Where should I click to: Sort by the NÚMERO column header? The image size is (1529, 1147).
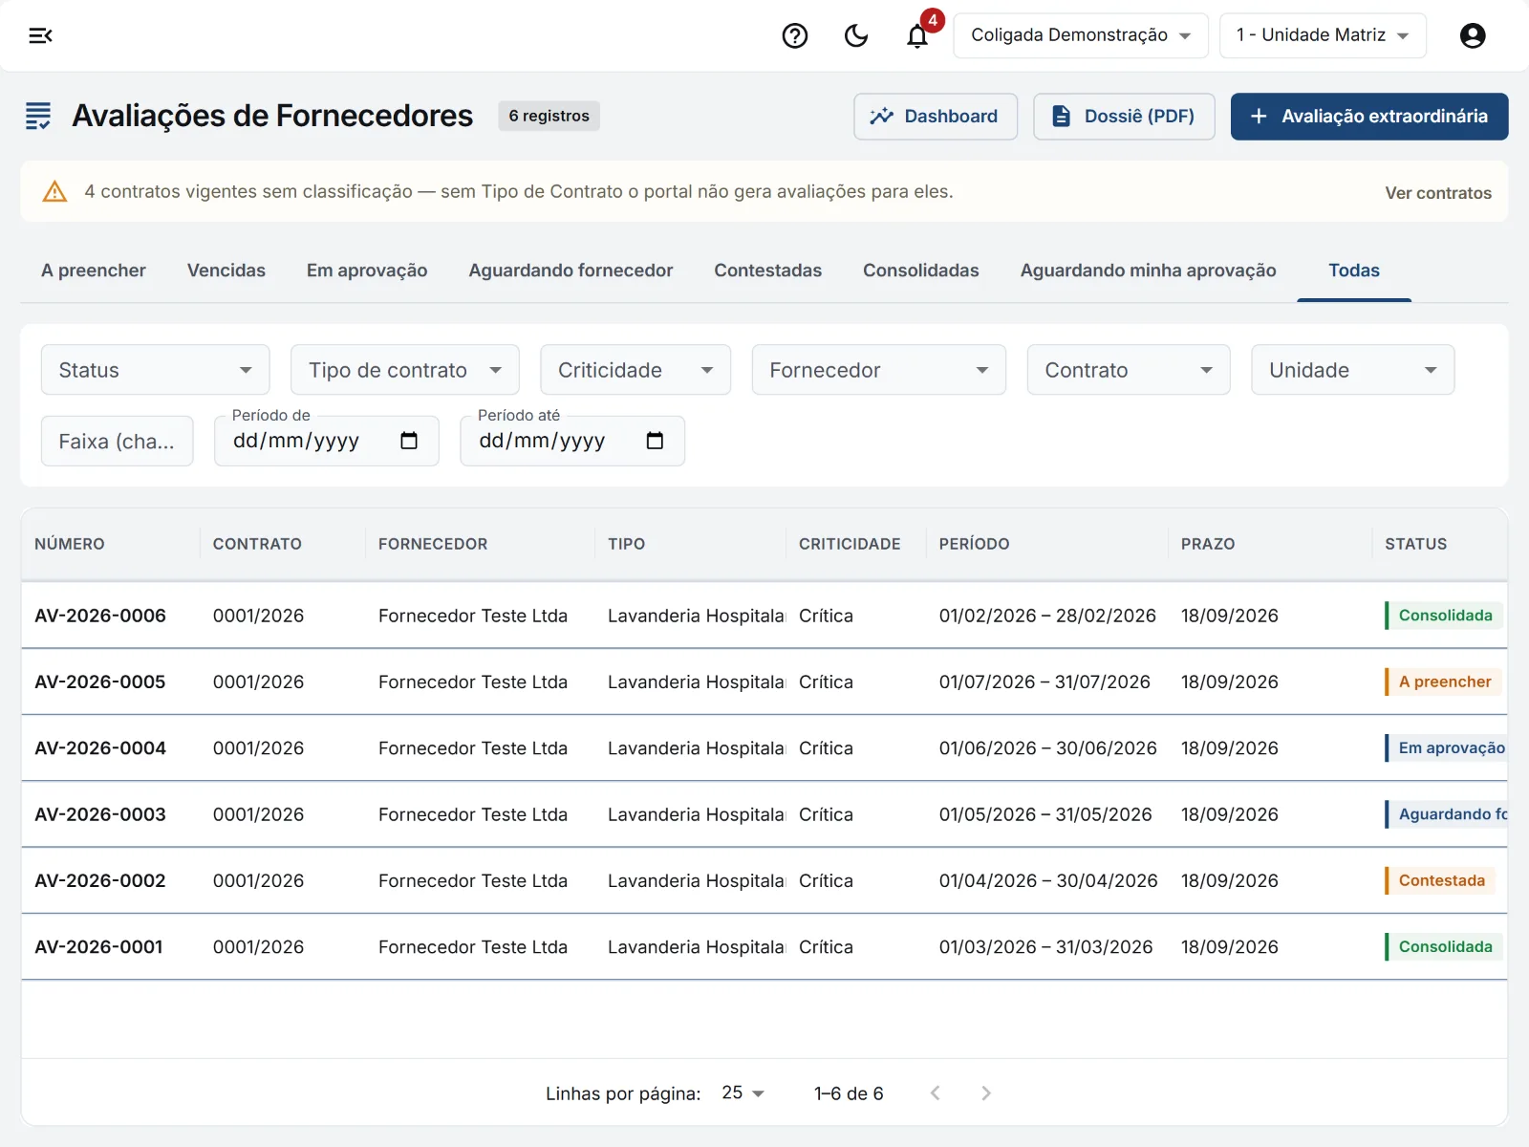pos(70,544)
